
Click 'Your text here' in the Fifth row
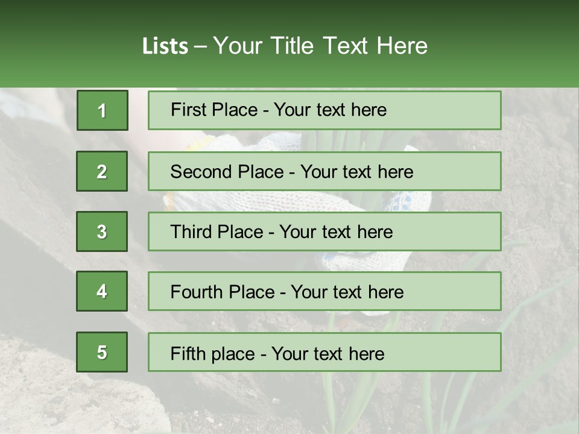point(327,353)
